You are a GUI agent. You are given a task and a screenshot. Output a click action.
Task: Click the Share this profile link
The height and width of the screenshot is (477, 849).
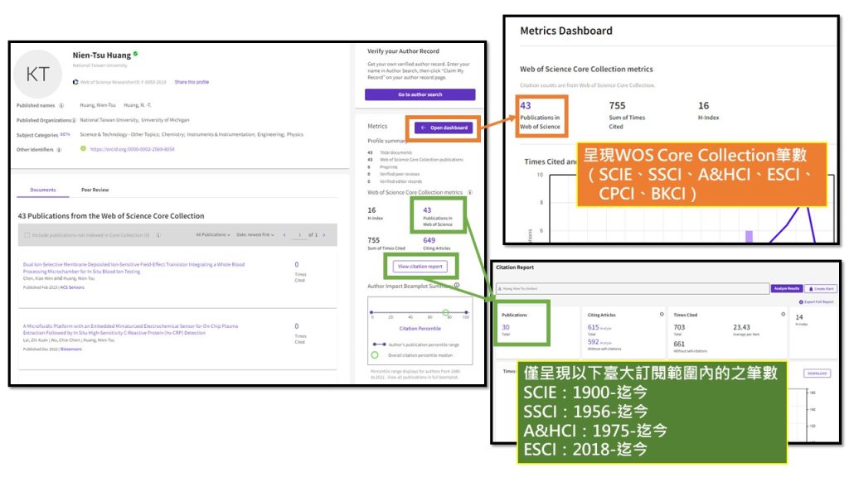click(x=192, y=82)
